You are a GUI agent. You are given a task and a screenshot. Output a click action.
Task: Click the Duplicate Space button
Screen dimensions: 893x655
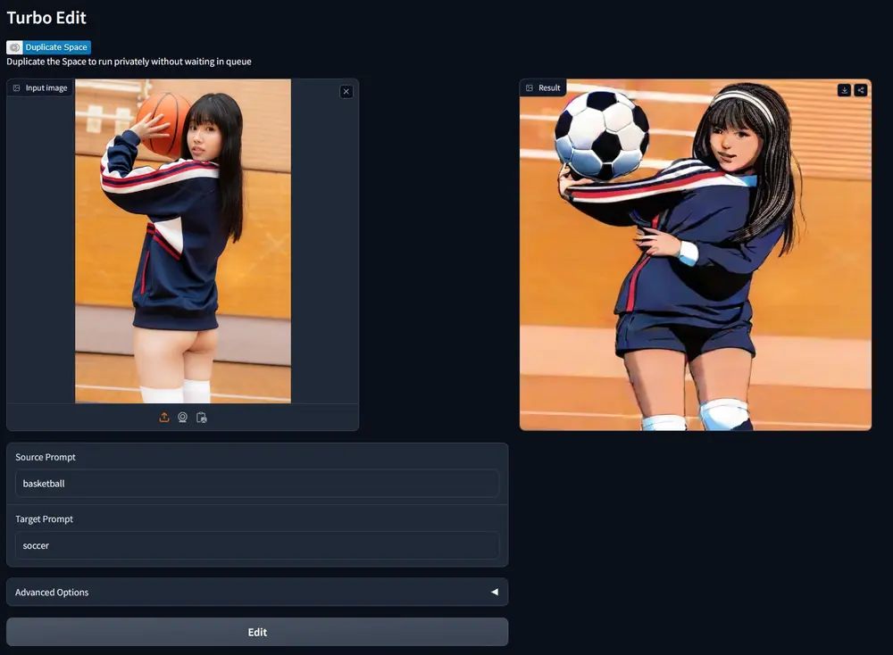[x=48, y=47]
